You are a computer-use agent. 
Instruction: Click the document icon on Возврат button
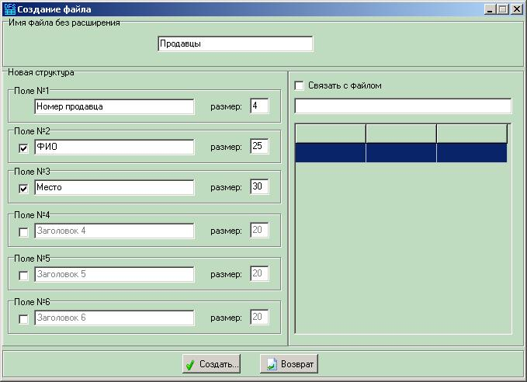tap(269, 364)
